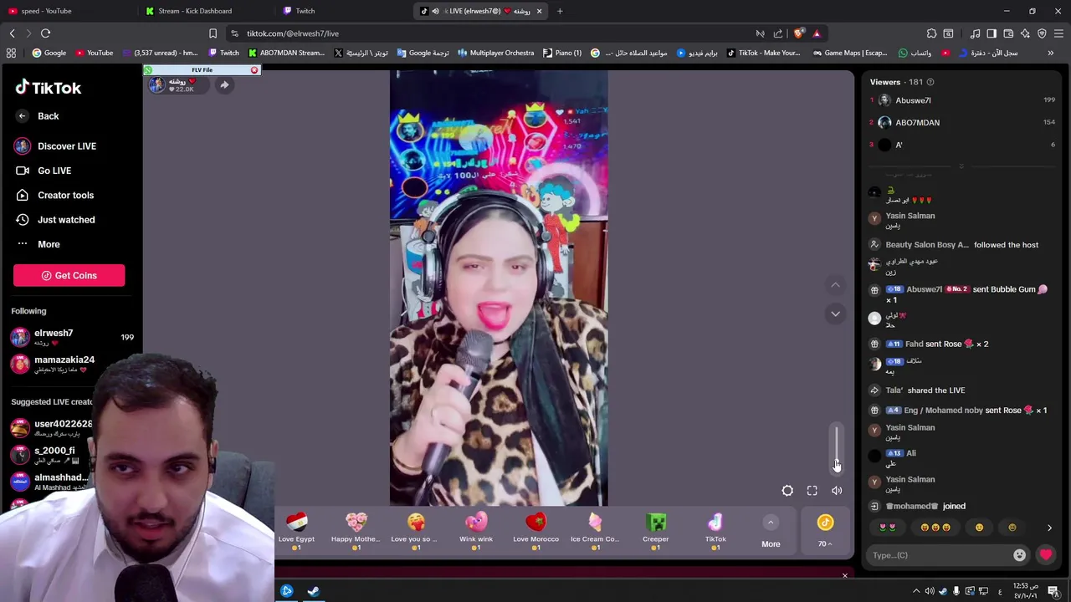Toggle fullscreen mode on the live video
The width and height of the screenshot is (1071, 602).
(x=812, y=491)
